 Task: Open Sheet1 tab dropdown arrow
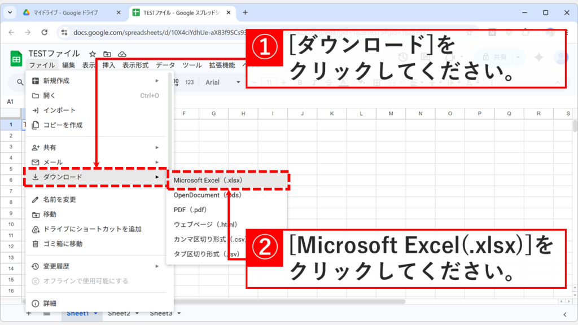point(95,313)
